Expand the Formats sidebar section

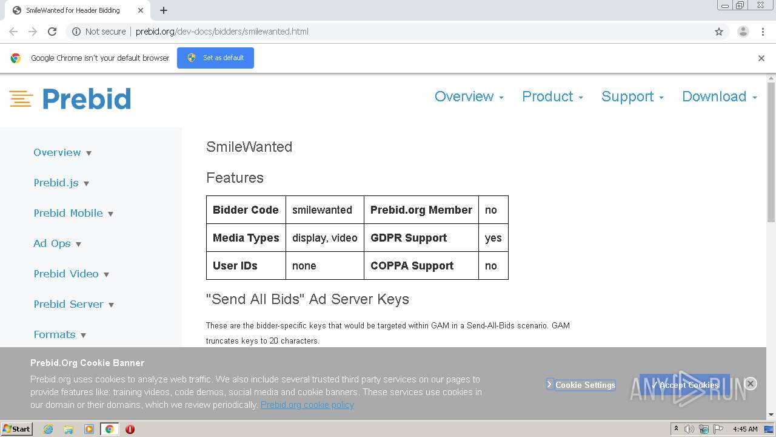59,334
